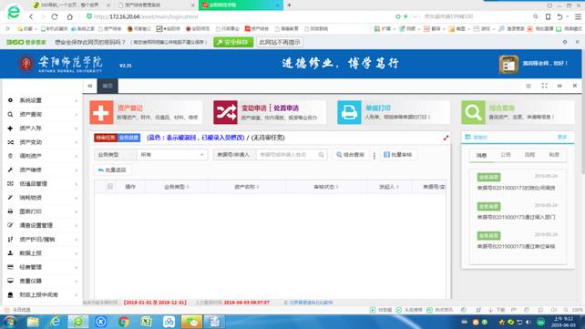The height and width of the screenshot is (329, 585).
Task: Click the user avatar in blue header
Action: [508, 64]
